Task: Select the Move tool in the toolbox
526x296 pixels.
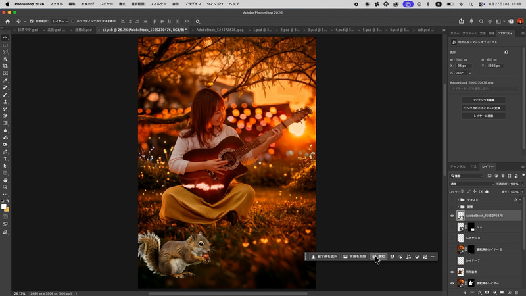Action: (x=5, y=37)
